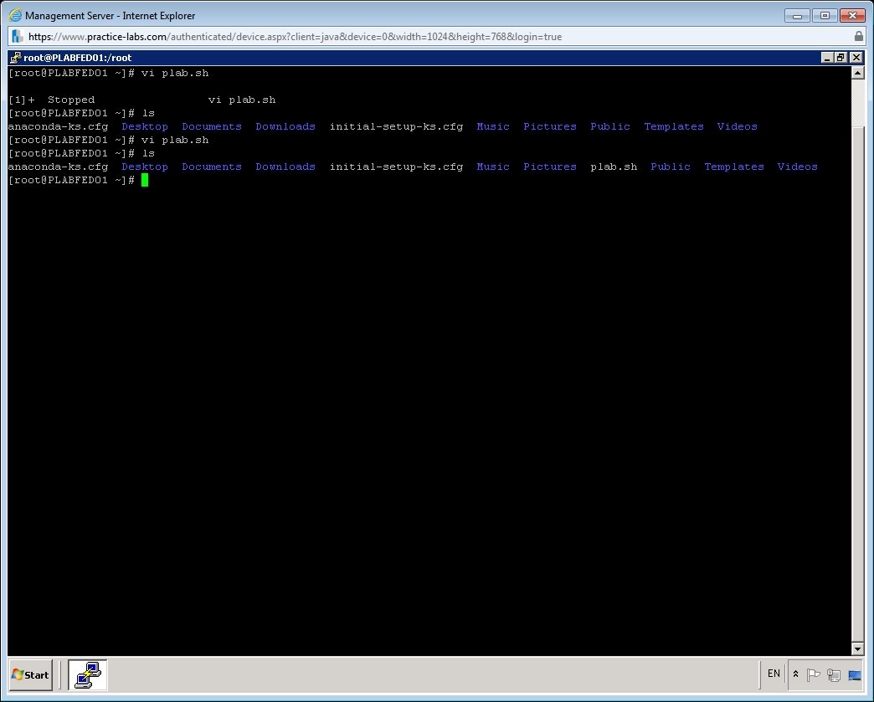Toggle the EN keyboard language indicator

pos(773,674)
